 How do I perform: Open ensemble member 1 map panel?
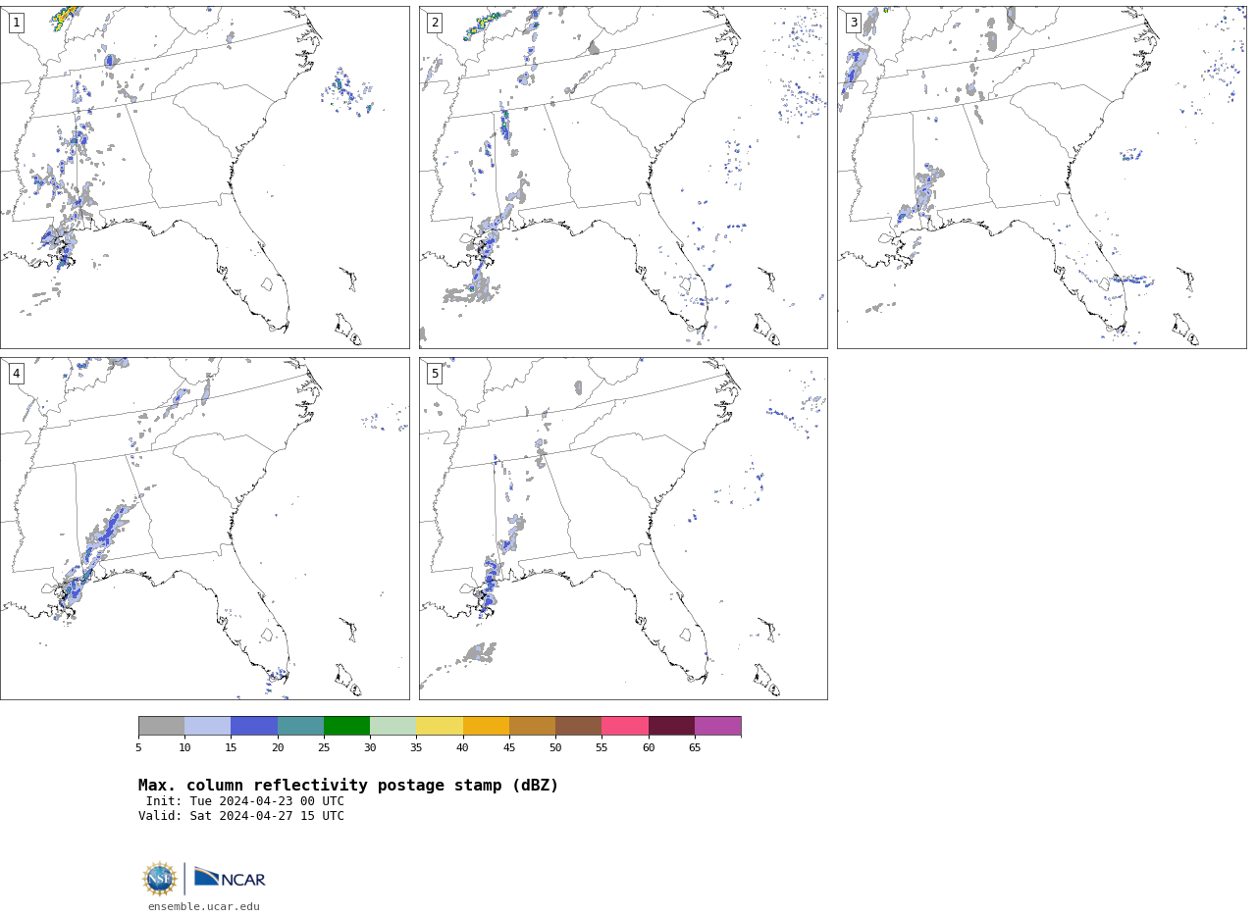(x=204, y=178)
